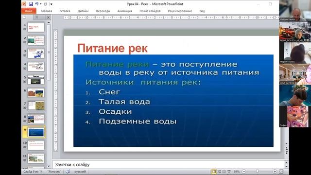Select slide 4 thumbnail

pyautogui.click(x=36, y=67)
